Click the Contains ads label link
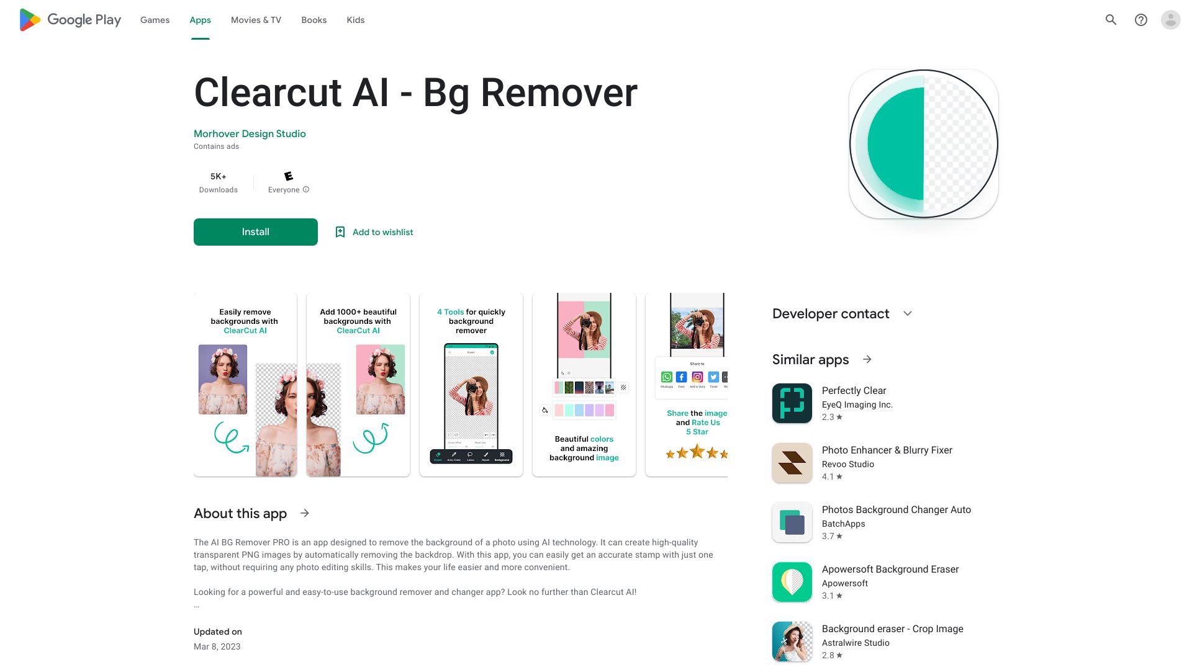The width and height of the screenshot is (1192, 670). 216,146
